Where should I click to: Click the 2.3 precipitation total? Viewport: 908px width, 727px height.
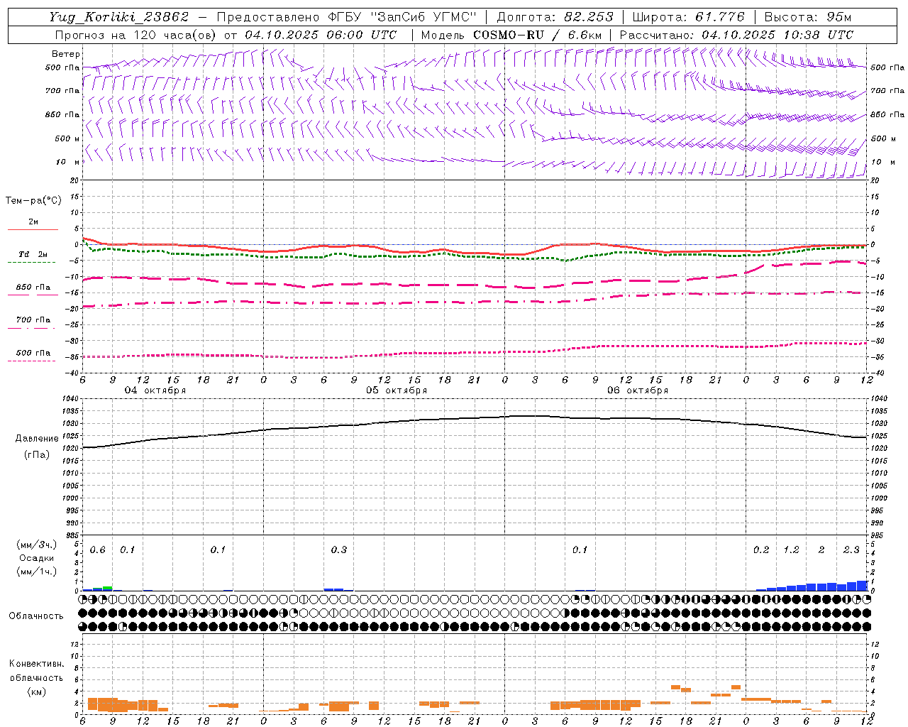[851, 550]
